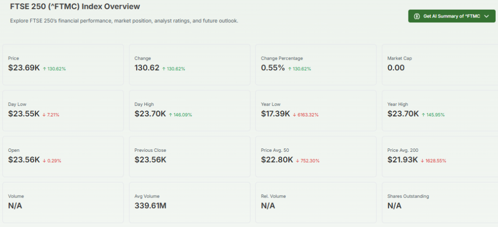Expand the Get AI Summary dropdown chevron
This screenshot has height=227, width=498.
pyautogui.click(x=486, y=16)
